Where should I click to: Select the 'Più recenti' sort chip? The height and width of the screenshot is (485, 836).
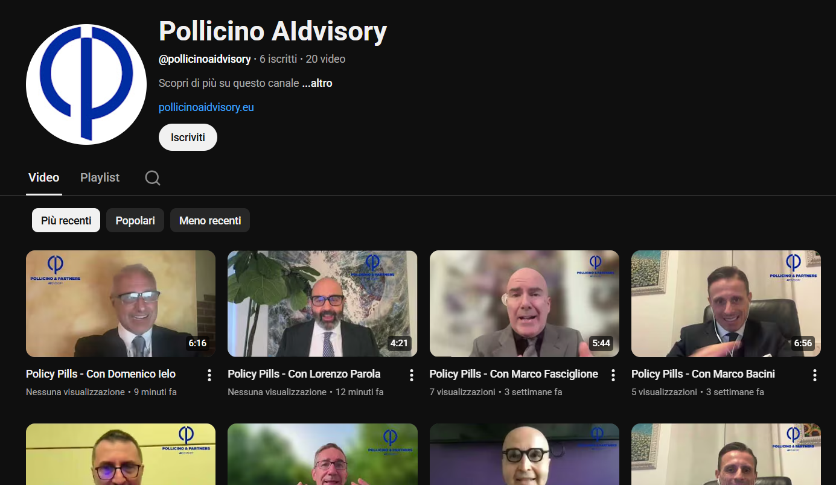[x=66, y=221]
